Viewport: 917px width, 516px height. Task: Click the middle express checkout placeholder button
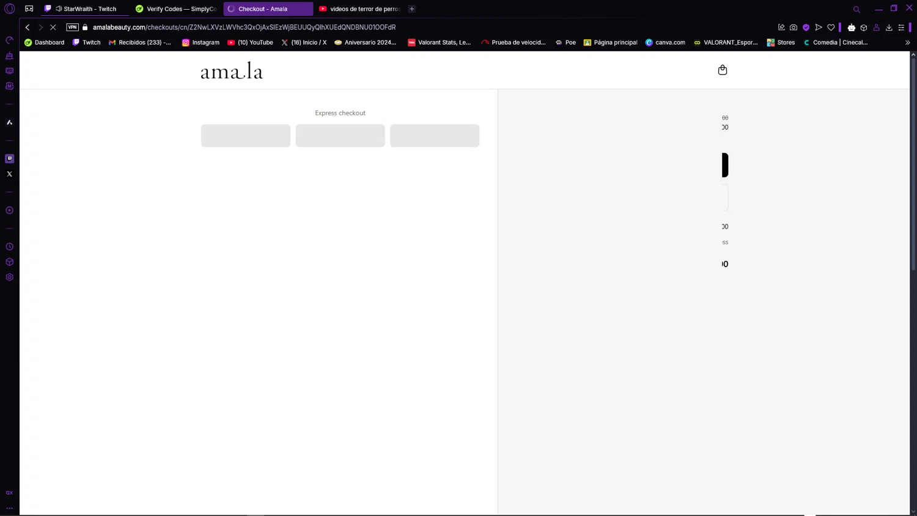click(x=341, y=136)
